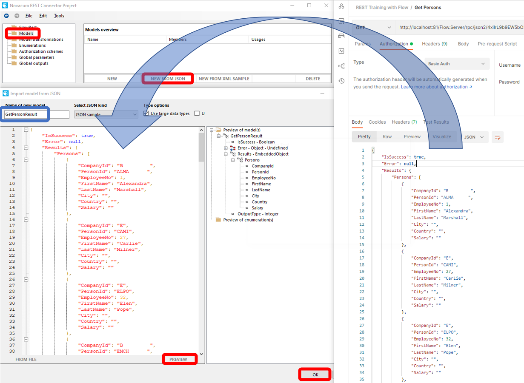Viewport: 524px width, 383px height.
Task: Click the Import model from JSON window icon
Action: pyautogui.click(x=6, y=94)
